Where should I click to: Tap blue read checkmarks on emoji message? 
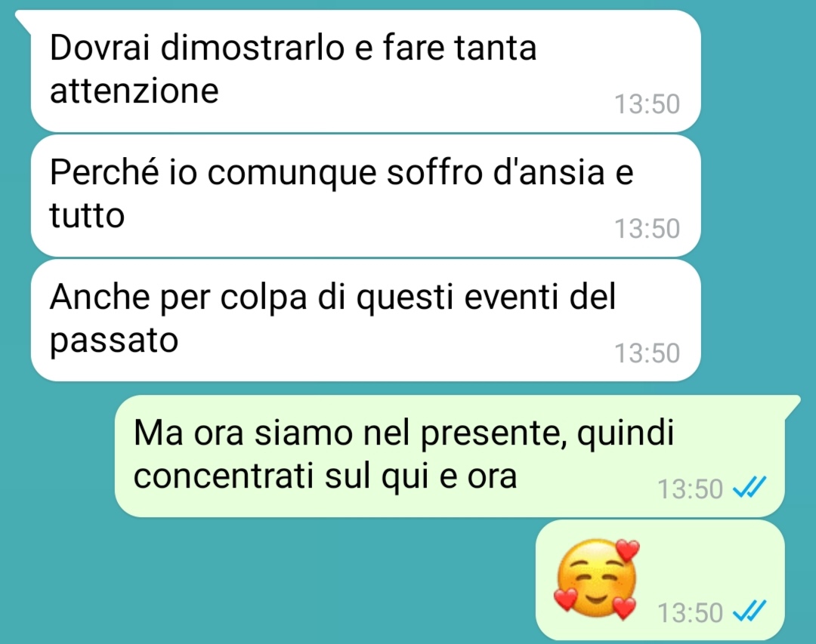tap(750, 612)
